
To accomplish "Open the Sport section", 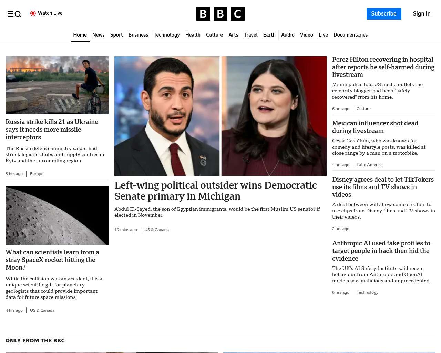I will coord(116,35).
